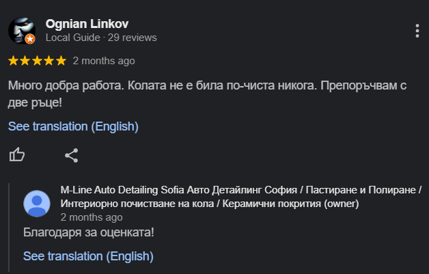Click the review's "2 months ago" timestamp beside stars
This screenshot has width=429, height=274.
click(x=104, y=61)
